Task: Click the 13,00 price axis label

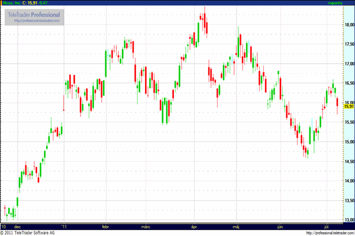Action: tap(348, 220)
